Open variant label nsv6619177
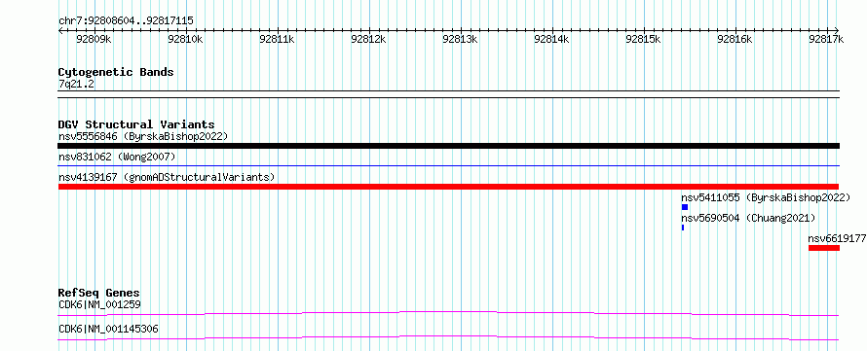This screenshot has height=351, width=867. [837, 238]
